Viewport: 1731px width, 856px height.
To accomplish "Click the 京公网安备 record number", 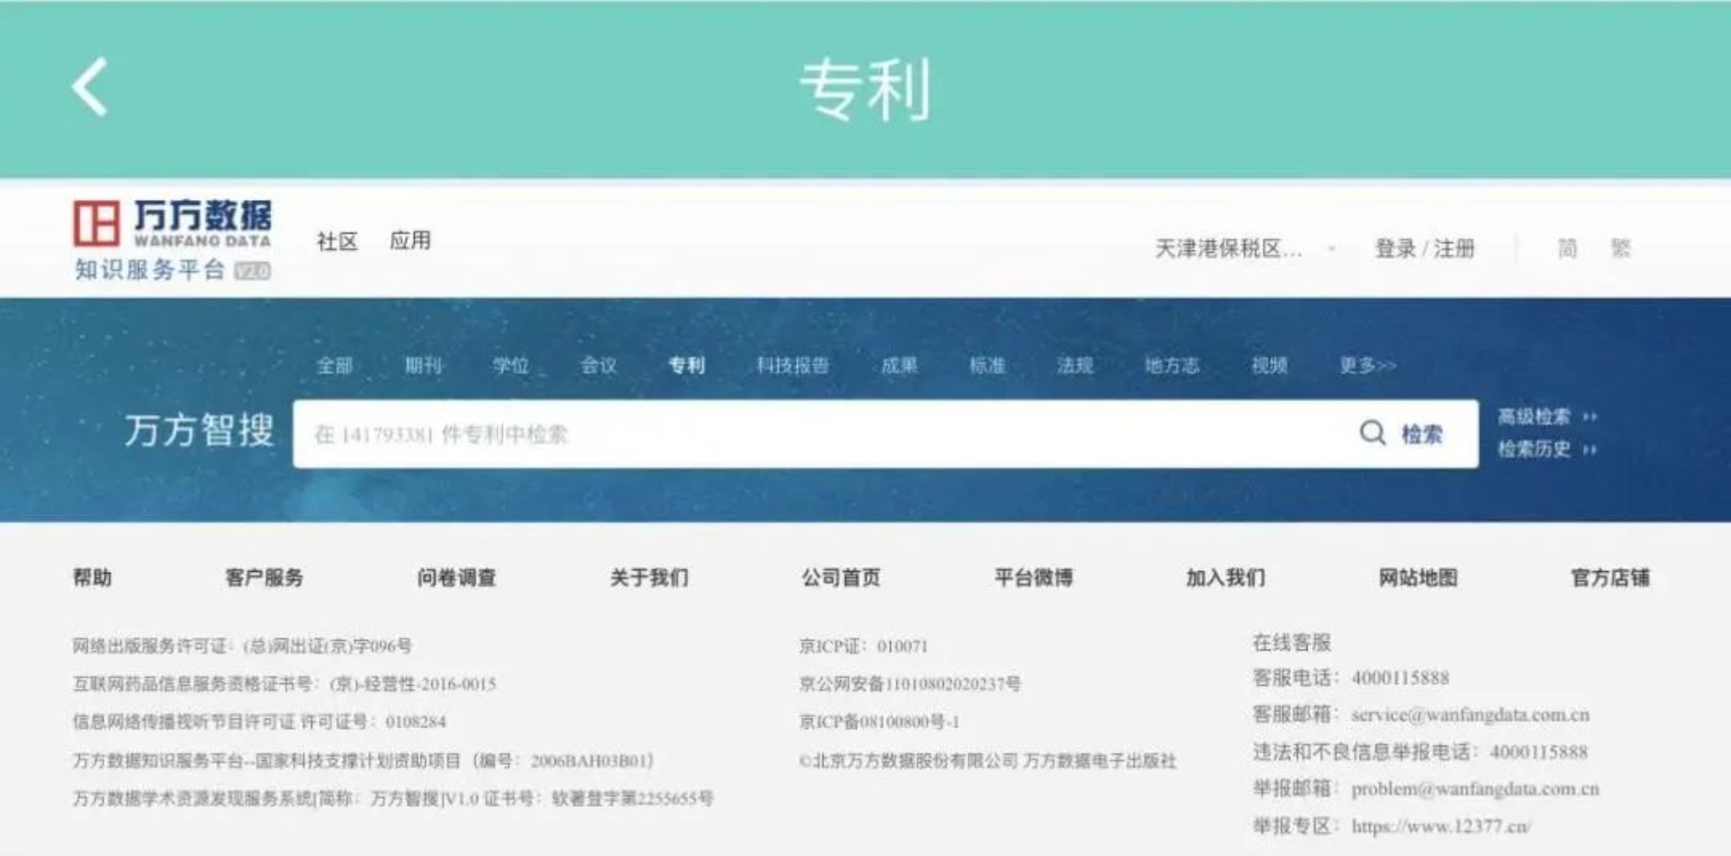I will (910, 684).
